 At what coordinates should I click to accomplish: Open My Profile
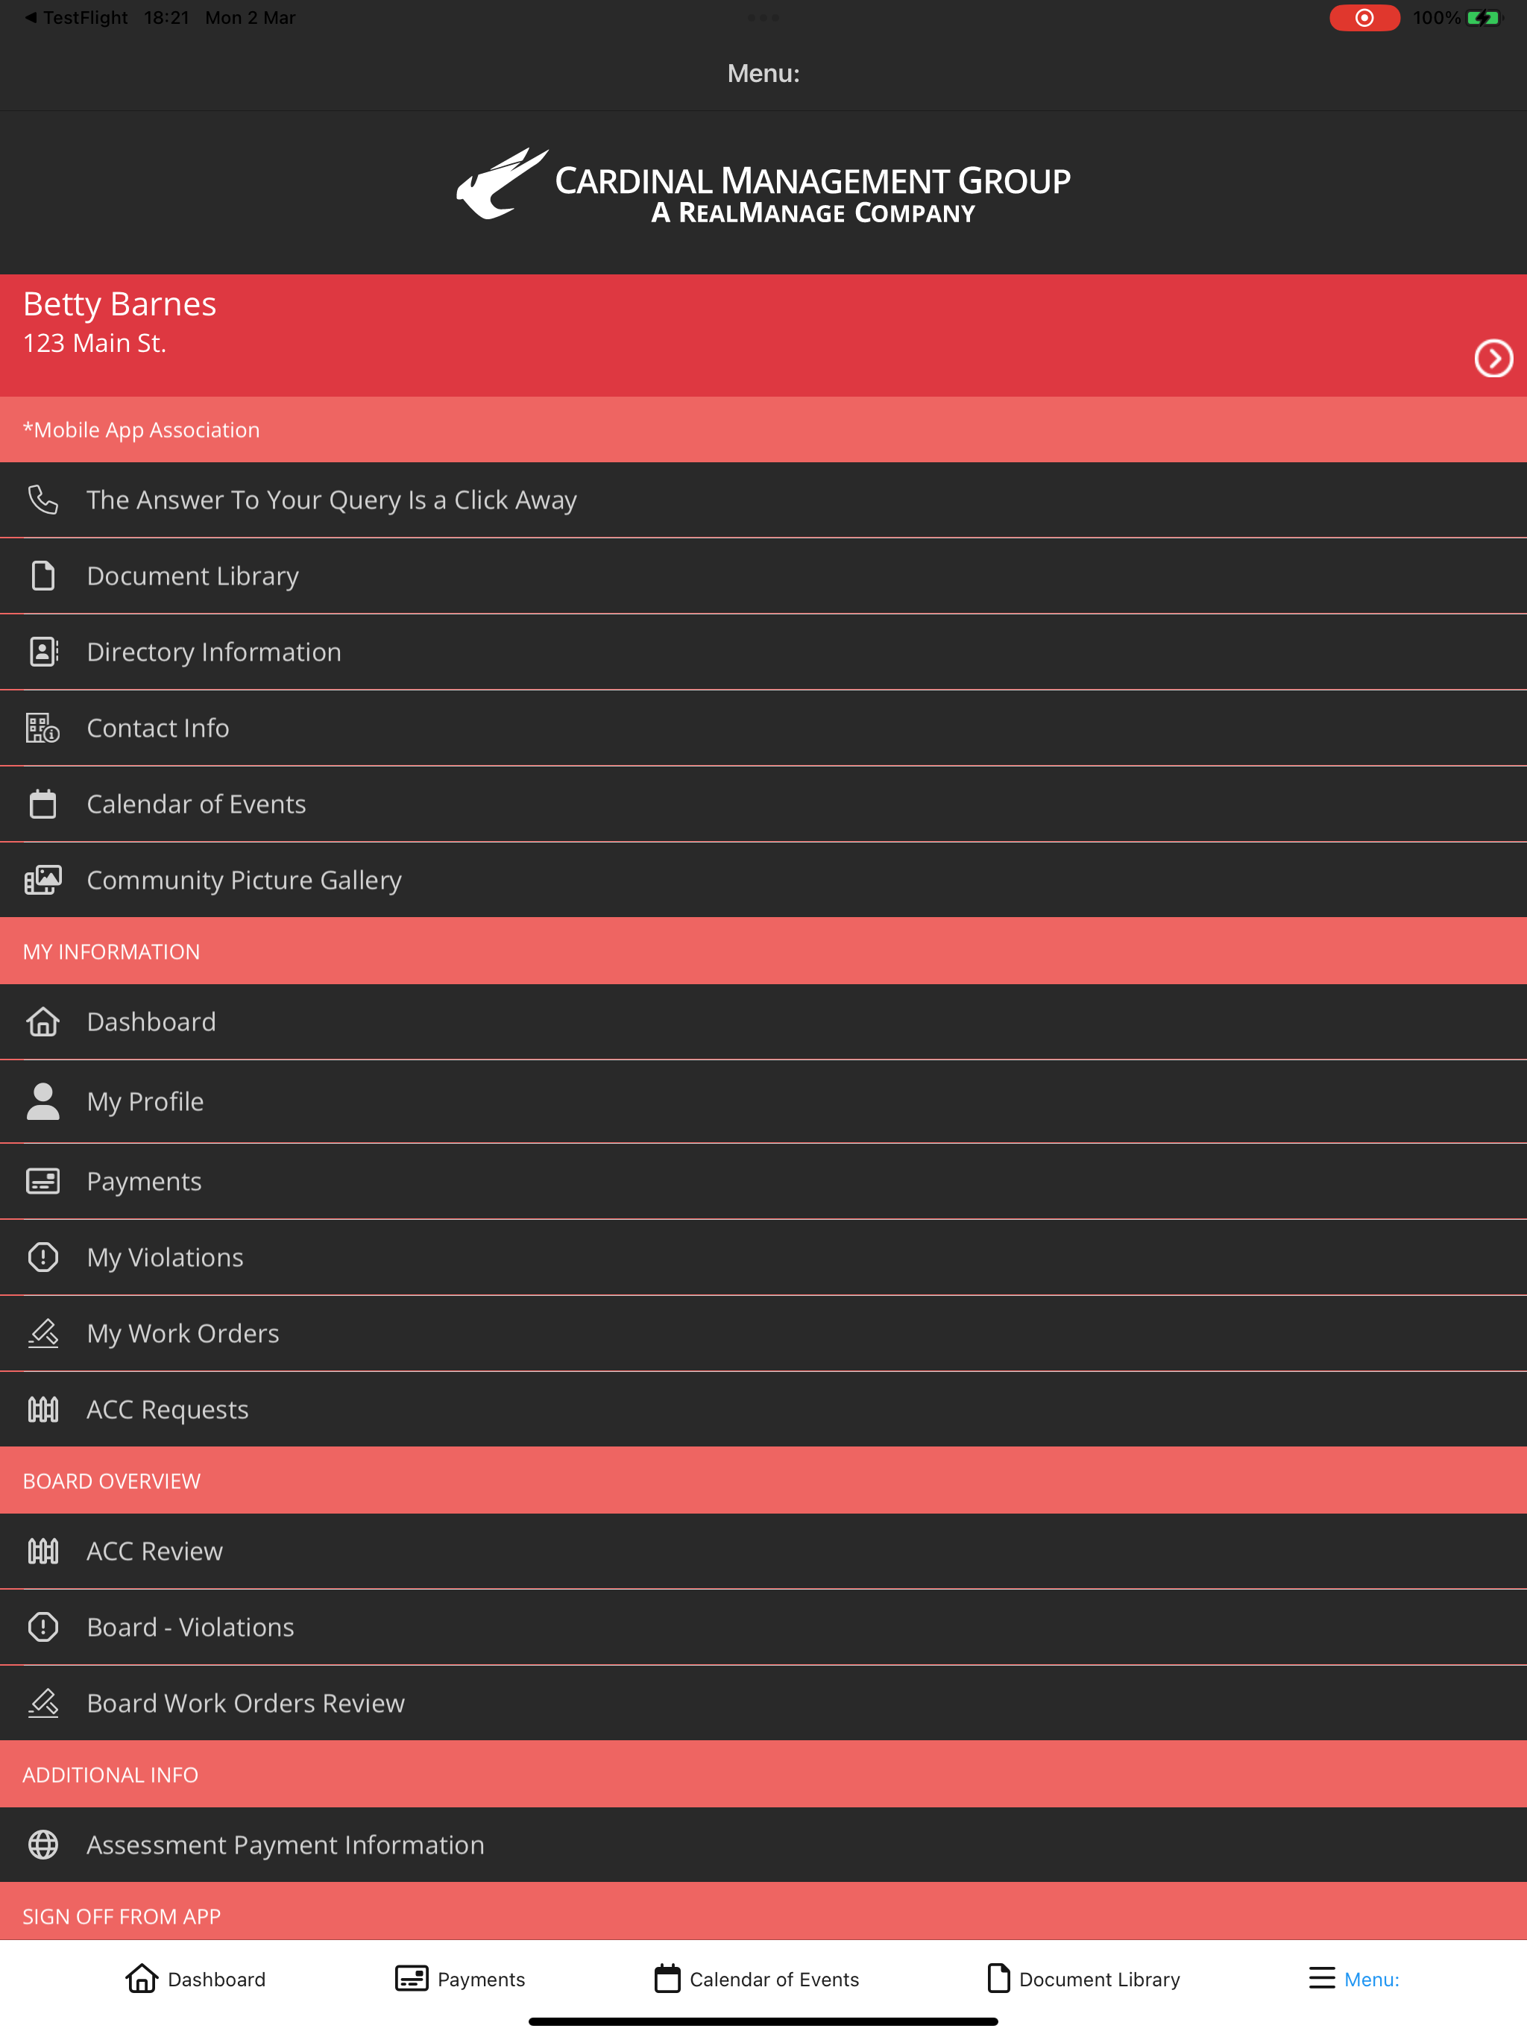[763, 1101]
